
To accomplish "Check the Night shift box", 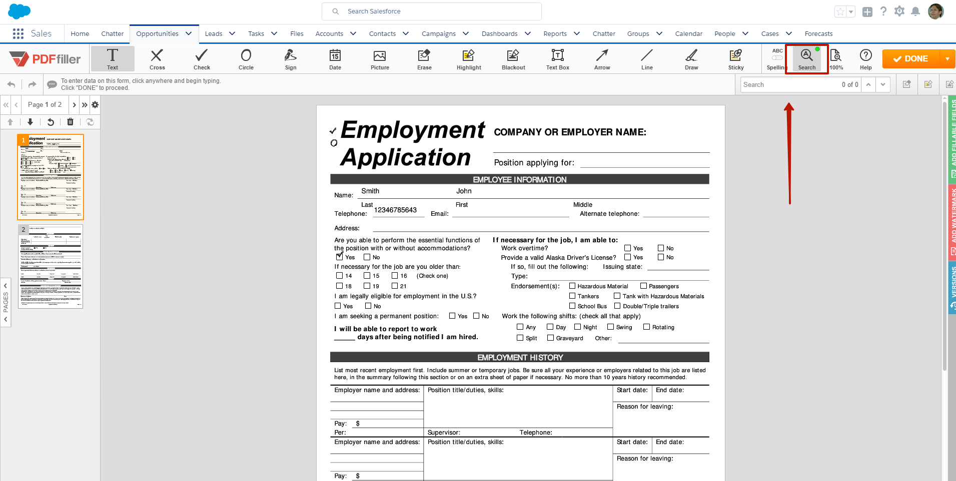I will (577, 327).
